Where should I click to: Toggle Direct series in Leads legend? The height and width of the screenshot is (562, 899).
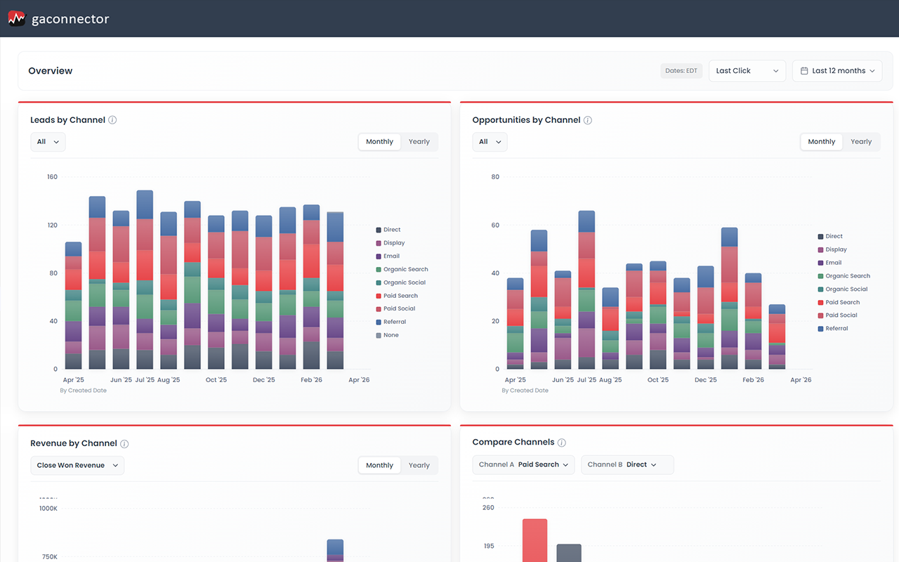[x=388, y=230]
